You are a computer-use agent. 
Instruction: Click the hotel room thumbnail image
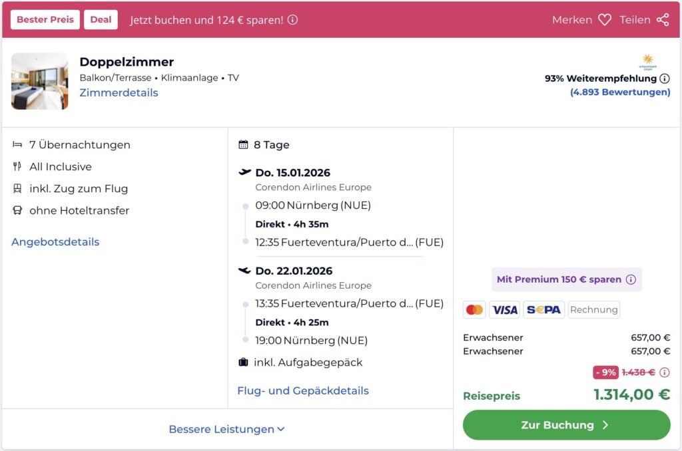click(x=40, y=81)
